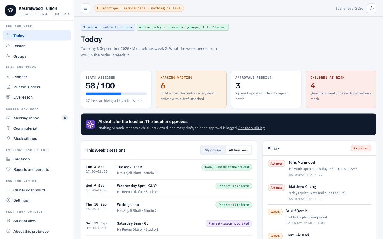Click the About this prototype info icon
383x239 pixels.
[8, 231]
